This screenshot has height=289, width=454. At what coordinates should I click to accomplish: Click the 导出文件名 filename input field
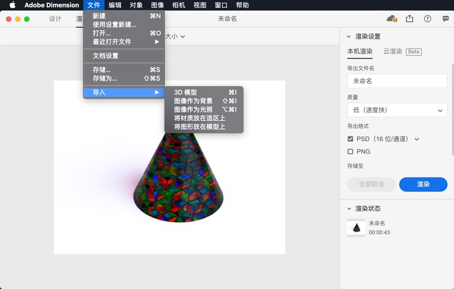tap(397, 81)
